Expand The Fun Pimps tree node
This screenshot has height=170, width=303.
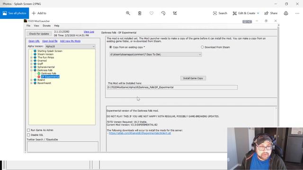(31, 58)
